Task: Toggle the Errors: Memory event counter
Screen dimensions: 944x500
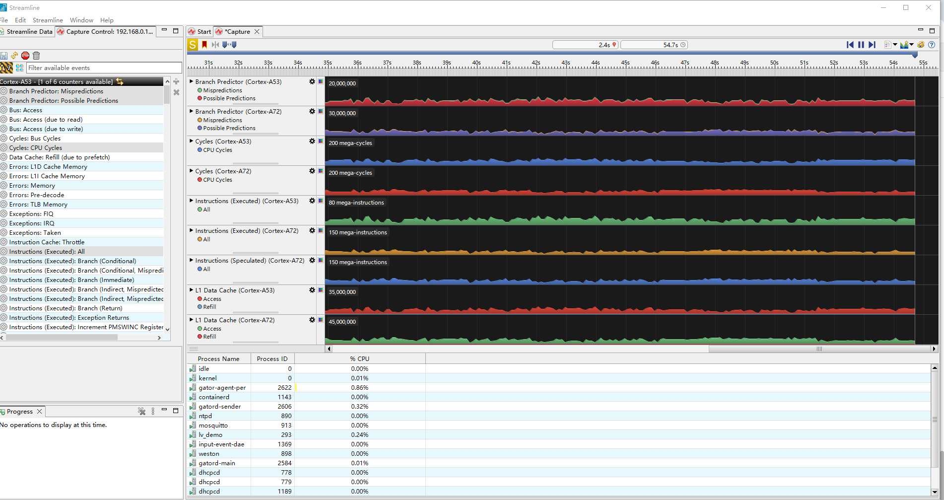Action: point(32,186)
